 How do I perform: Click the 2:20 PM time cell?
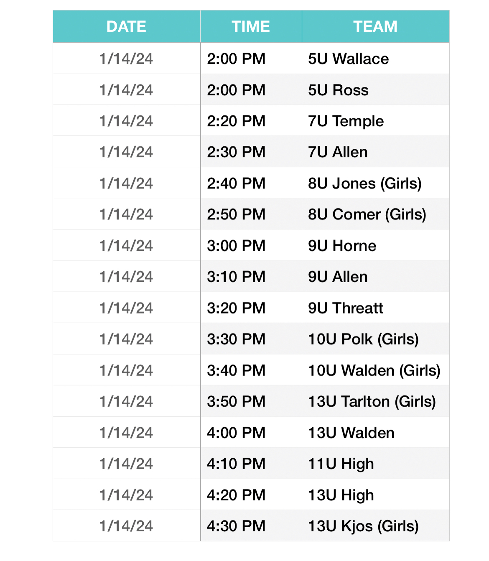[x=251, y=120]
